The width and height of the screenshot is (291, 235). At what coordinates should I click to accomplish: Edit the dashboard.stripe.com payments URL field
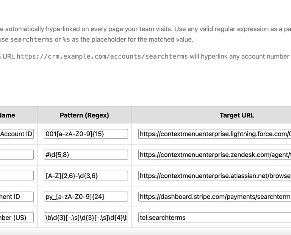[x=214, y=196]
